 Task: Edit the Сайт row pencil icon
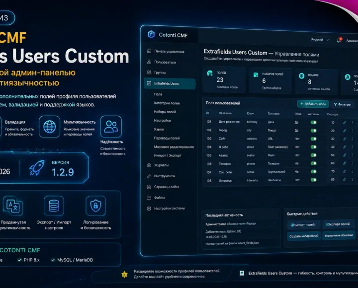pos(344,139)
